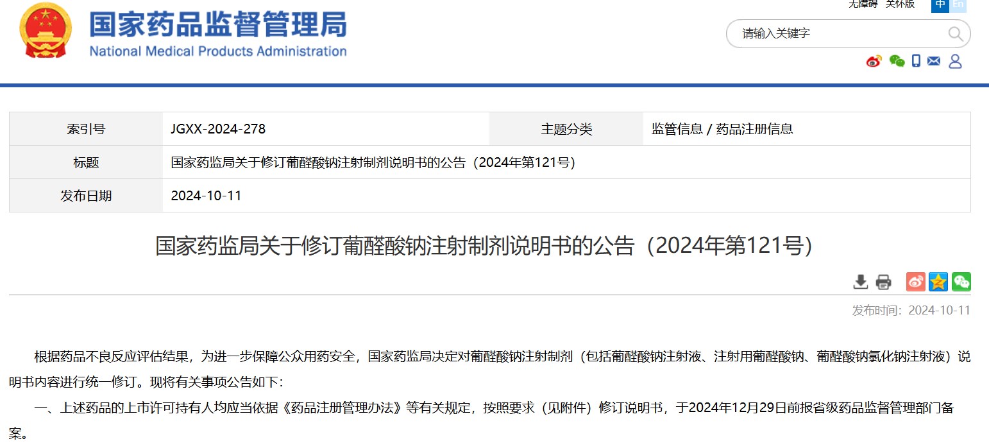Screen dimensions: 989x448
Task: Switch language to English (En)
Action: click(x=958, y=4)
